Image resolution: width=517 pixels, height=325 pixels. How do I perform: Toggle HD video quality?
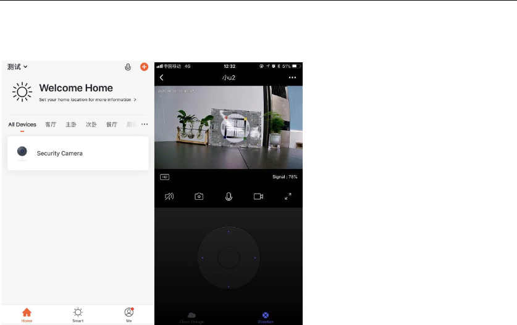(x=164, y=177)
